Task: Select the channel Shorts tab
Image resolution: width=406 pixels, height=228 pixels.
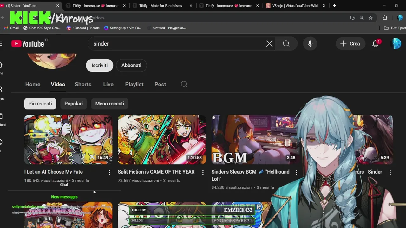Action: (x=83, y=84)
